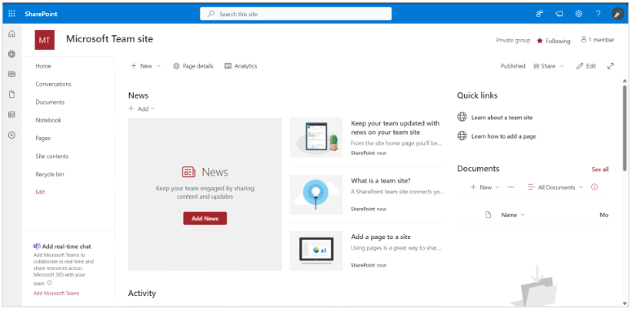Open Recycle bin in navigation
The image size is (632, 310).
(x=50, y=174)
